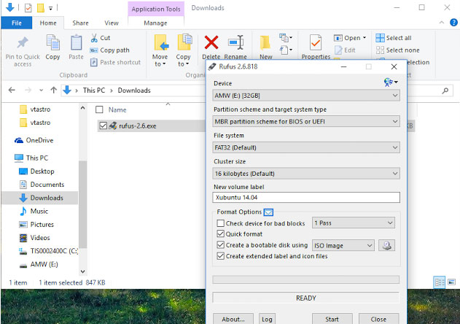The height and width of the screenshot is (324, 460).
Task: Click the Rufus progress bar
Action: coord(306,279)
